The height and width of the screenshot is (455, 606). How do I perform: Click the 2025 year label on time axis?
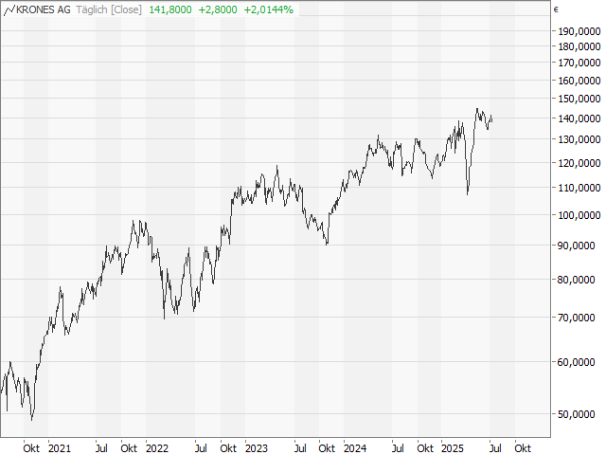coord(453,448)
